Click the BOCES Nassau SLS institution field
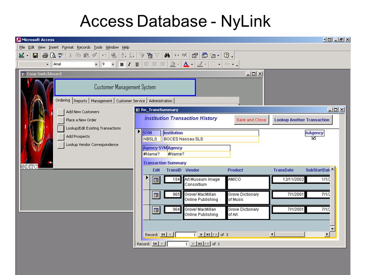 click(211, 139)
